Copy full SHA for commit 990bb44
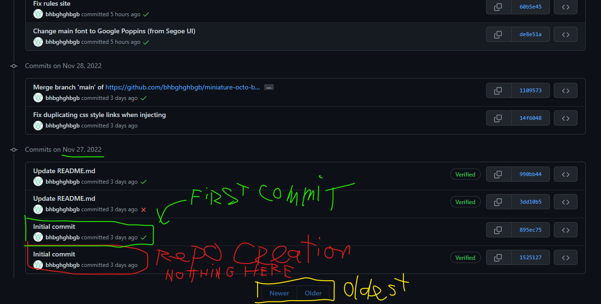Image resolution: width=601 pixels, height=304 pixels. (x=498, y=174)
